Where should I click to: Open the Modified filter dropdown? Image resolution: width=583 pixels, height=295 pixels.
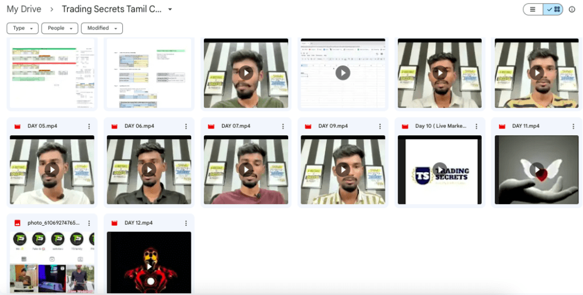pyautogui.click(x=101, y=28)
